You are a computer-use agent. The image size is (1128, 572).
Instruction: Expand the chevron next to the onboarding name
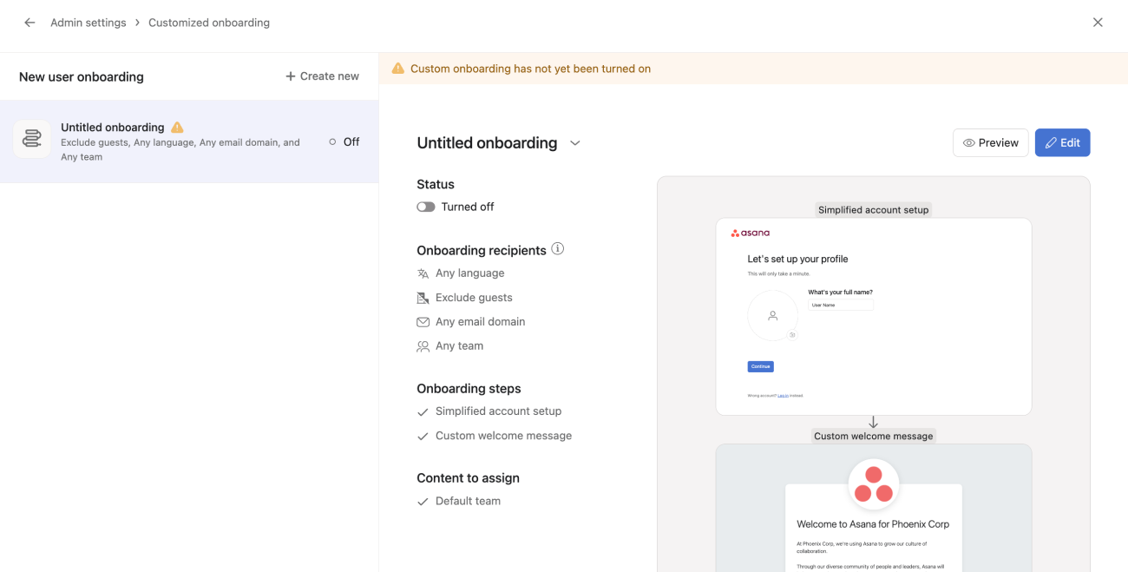point(574,142)
